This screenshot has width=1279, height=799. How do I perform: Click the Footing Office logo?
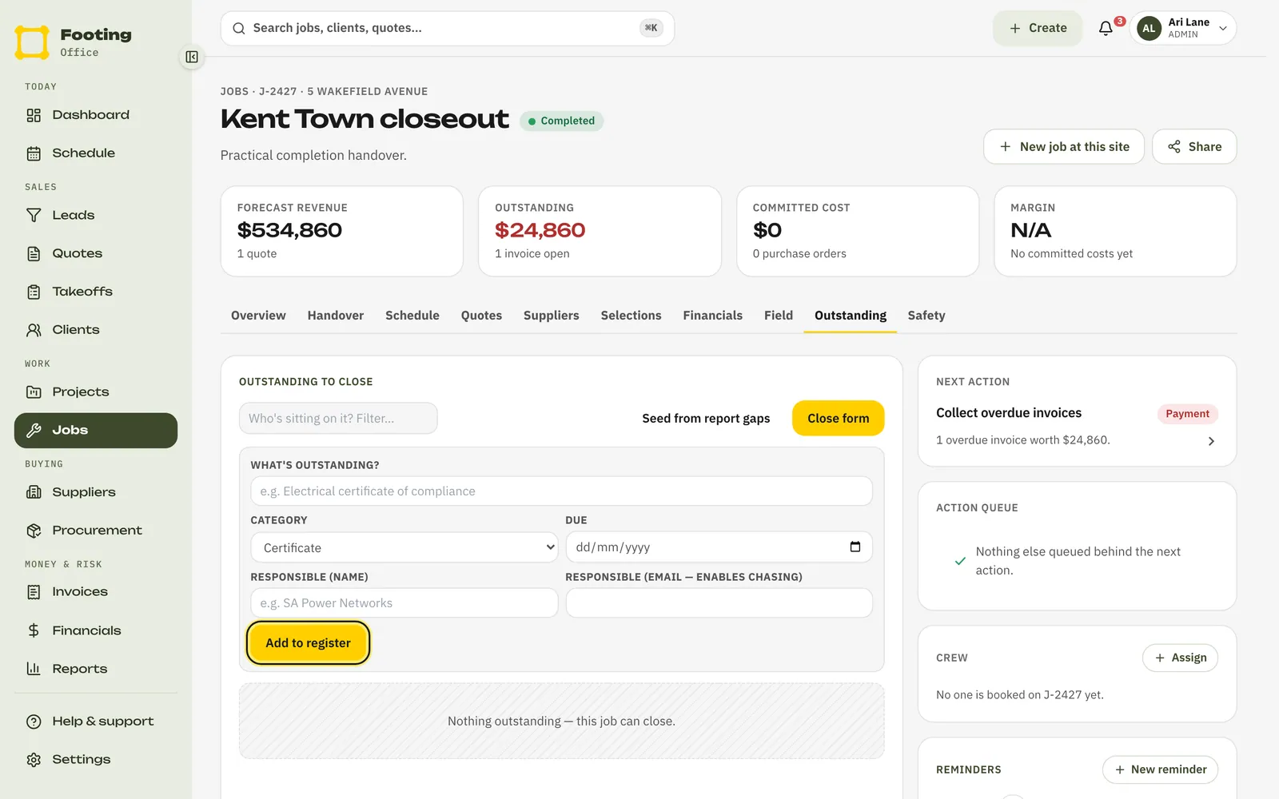(74, 42)
